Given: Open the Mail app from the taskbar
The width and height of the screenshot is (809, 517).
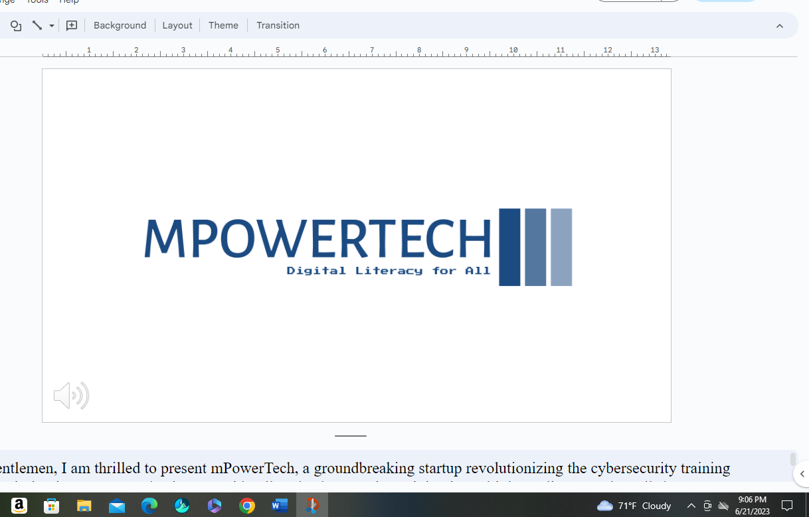Looking at the screenshot, I should [x=116, y=506].
